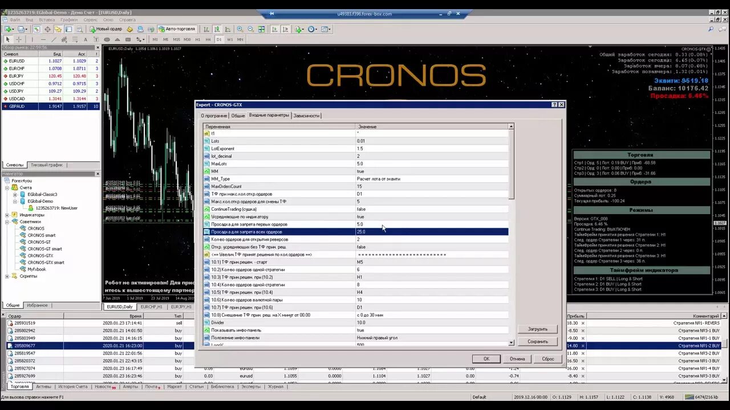Toggle the Авто-торговля button
The image size is (730, 410).
pos(177,29)
